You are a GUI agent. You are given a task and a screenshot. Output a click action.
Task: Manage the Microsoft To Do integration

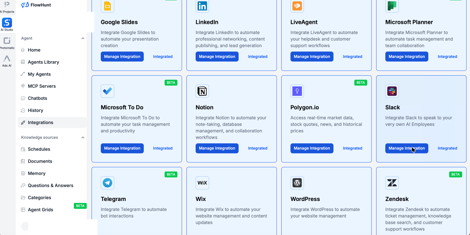[122, 148]
